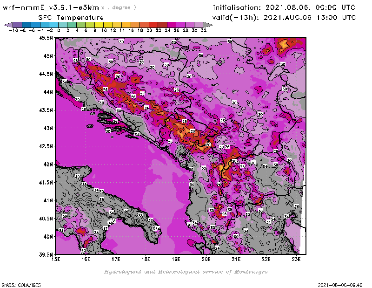Image resolution: width=372 pixels, height=288 pixels.
Task: Click the 45.5N latitude axis label
Action: pos(46,38)
